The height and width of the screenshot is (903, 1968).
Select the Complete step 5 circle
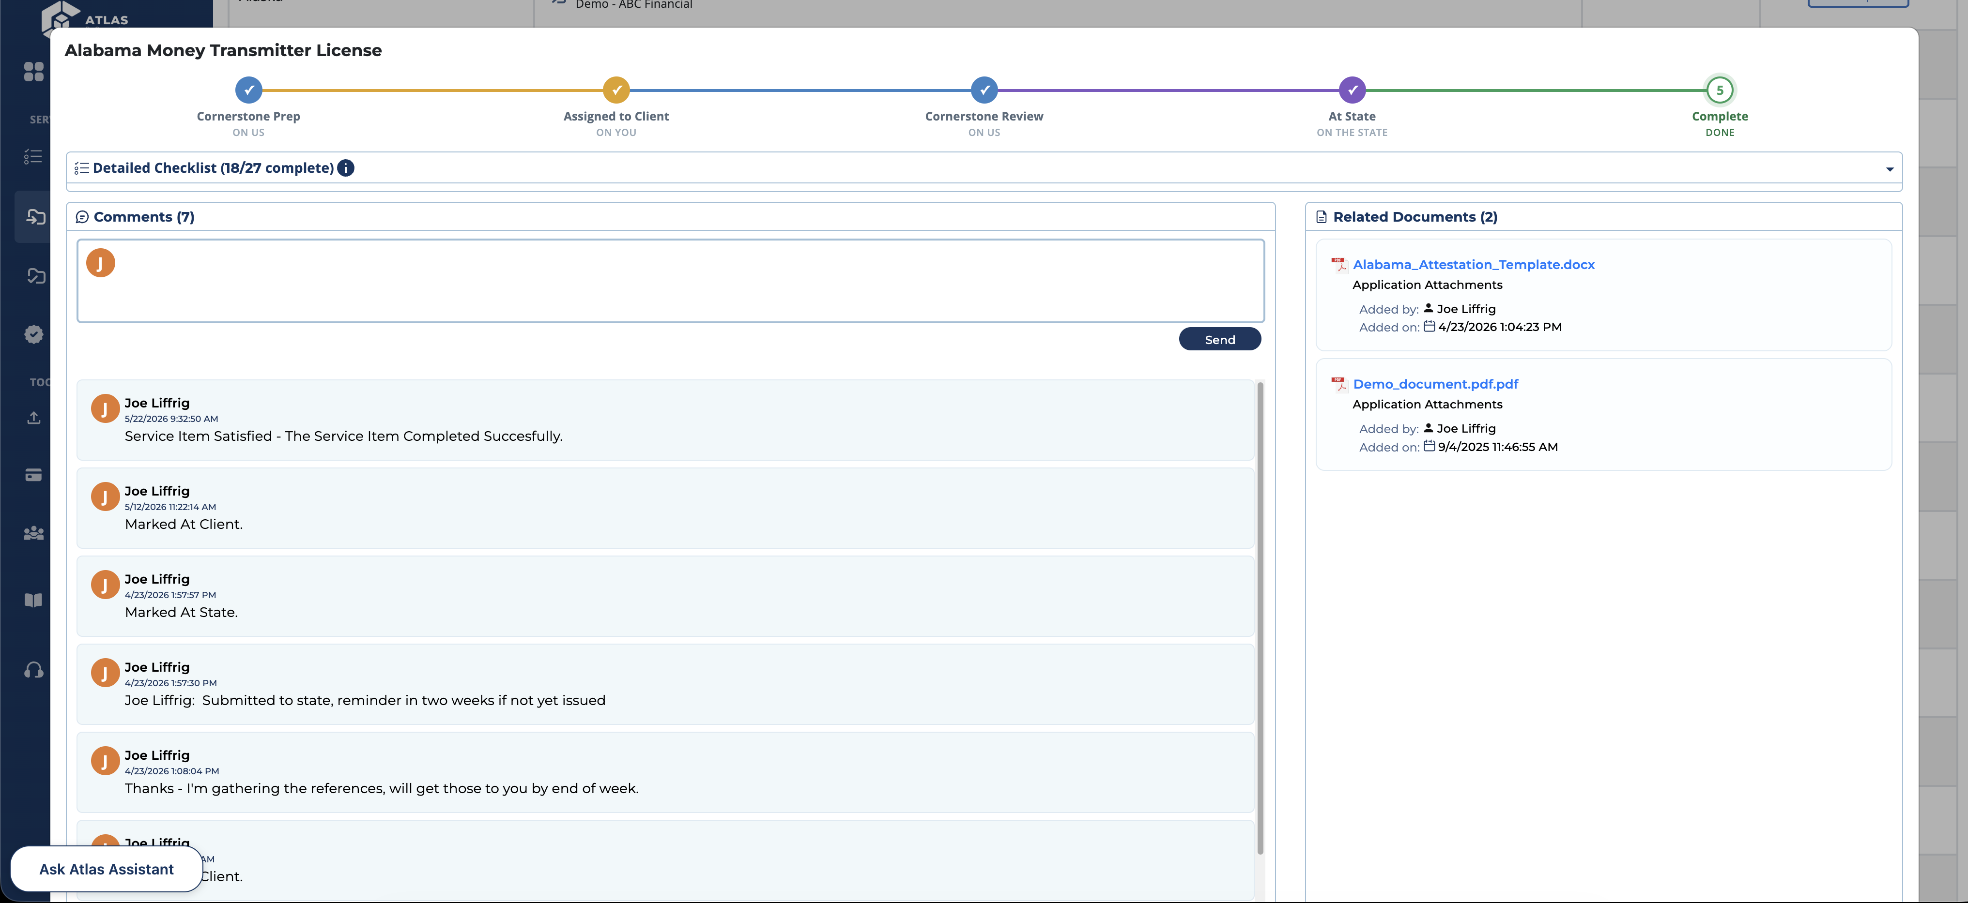click(1720, 90)
